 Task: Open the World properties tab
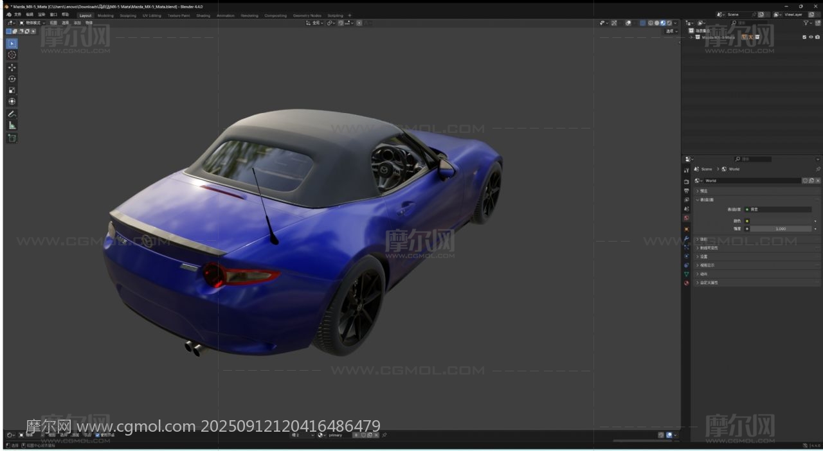coord(687,218)
